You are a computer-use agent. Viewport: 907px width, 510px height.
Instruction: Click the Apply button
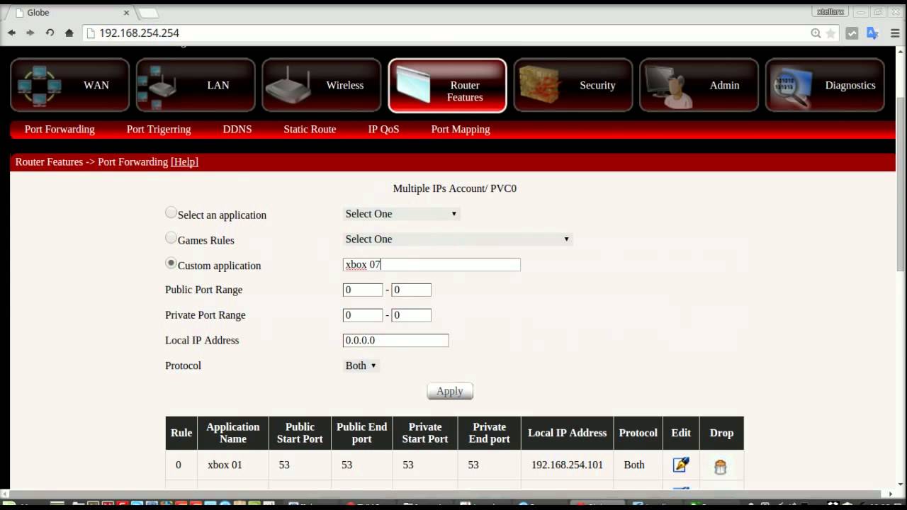tap(450, 391)
